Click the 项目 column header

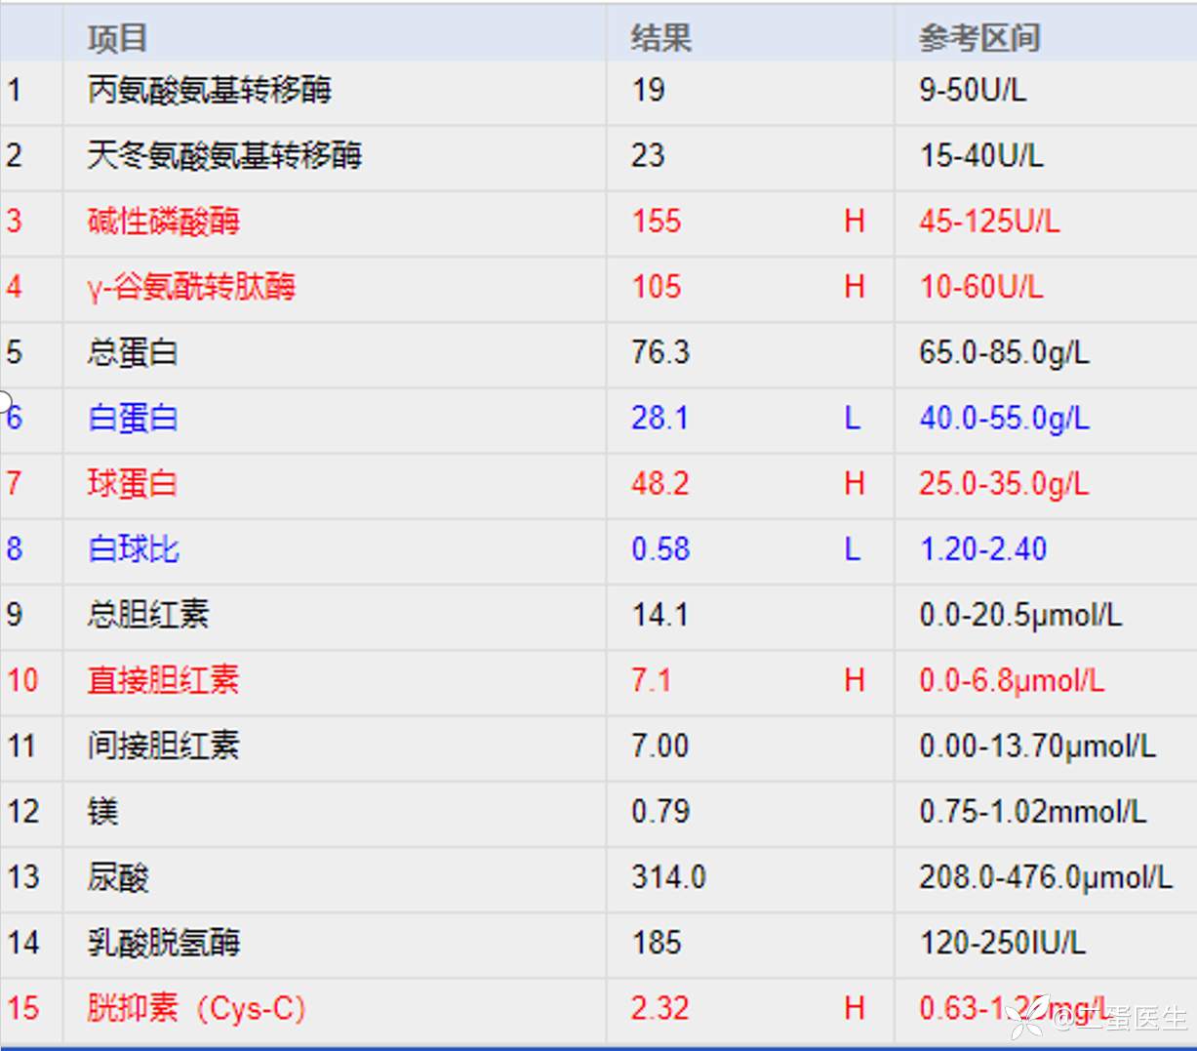[117, 38]
